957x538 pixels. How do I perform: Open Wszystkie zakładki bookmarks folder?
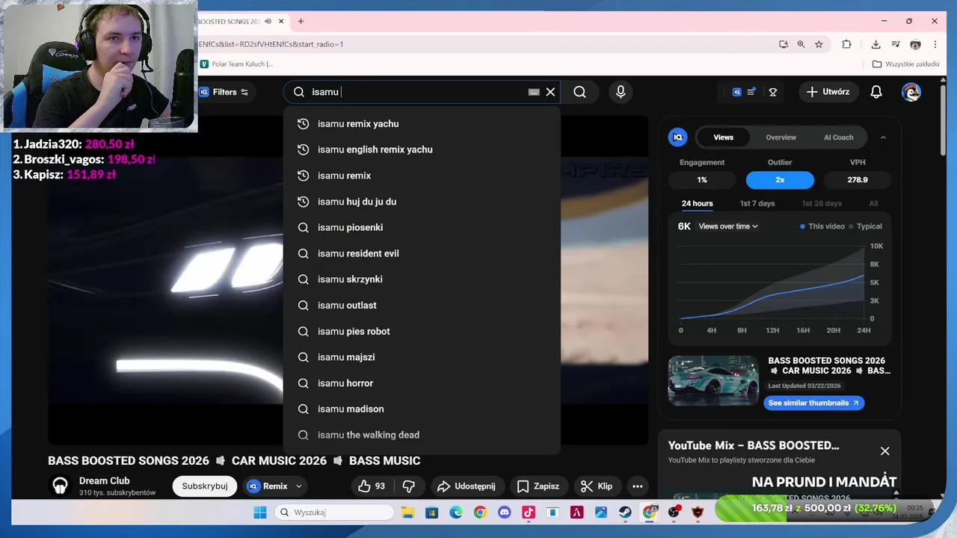[906, 64]
